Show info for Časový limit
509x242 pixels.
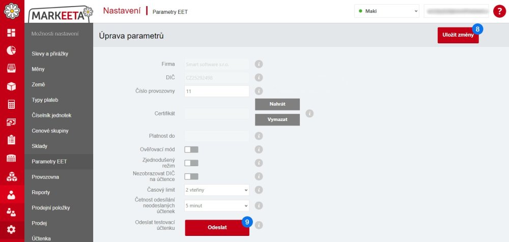[259, 190]
